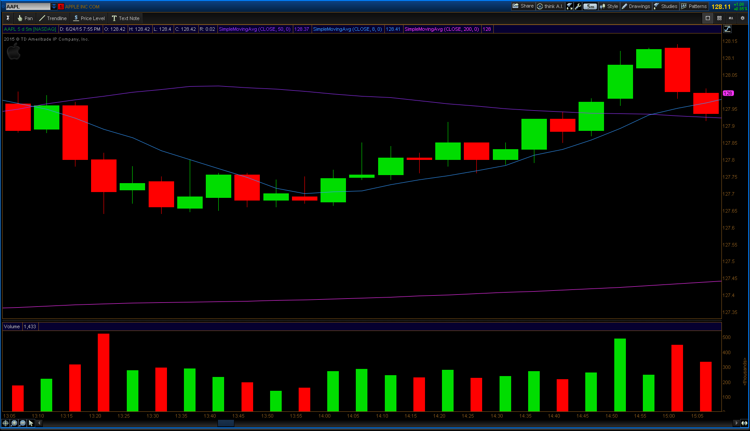Click the last price 128.11
The width and height of the screenshot is (750, 431).
tap(721, 7)
